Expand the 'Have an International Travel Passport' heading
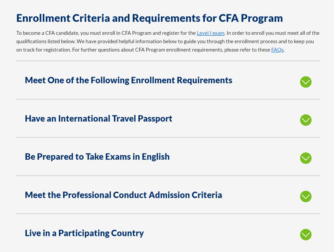The width and height of the screenshot is (334, 252). (98, 119)
